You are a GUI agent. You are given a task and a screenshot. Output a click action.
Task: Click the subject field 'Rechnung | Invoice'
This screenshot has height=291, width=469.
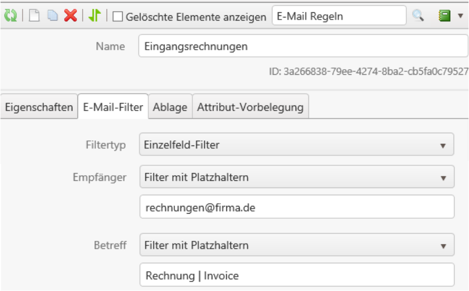pos(297,275)
